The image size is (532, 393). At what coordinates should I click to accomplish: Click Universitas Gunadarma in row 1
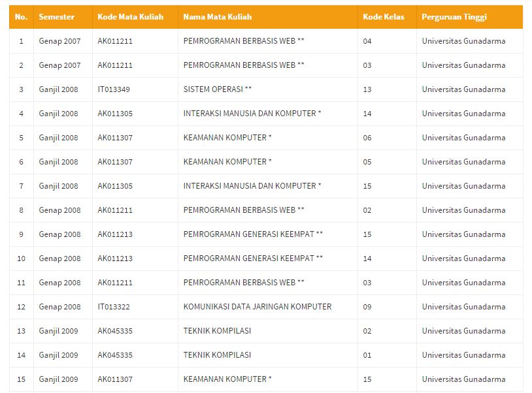click(463, 41)
